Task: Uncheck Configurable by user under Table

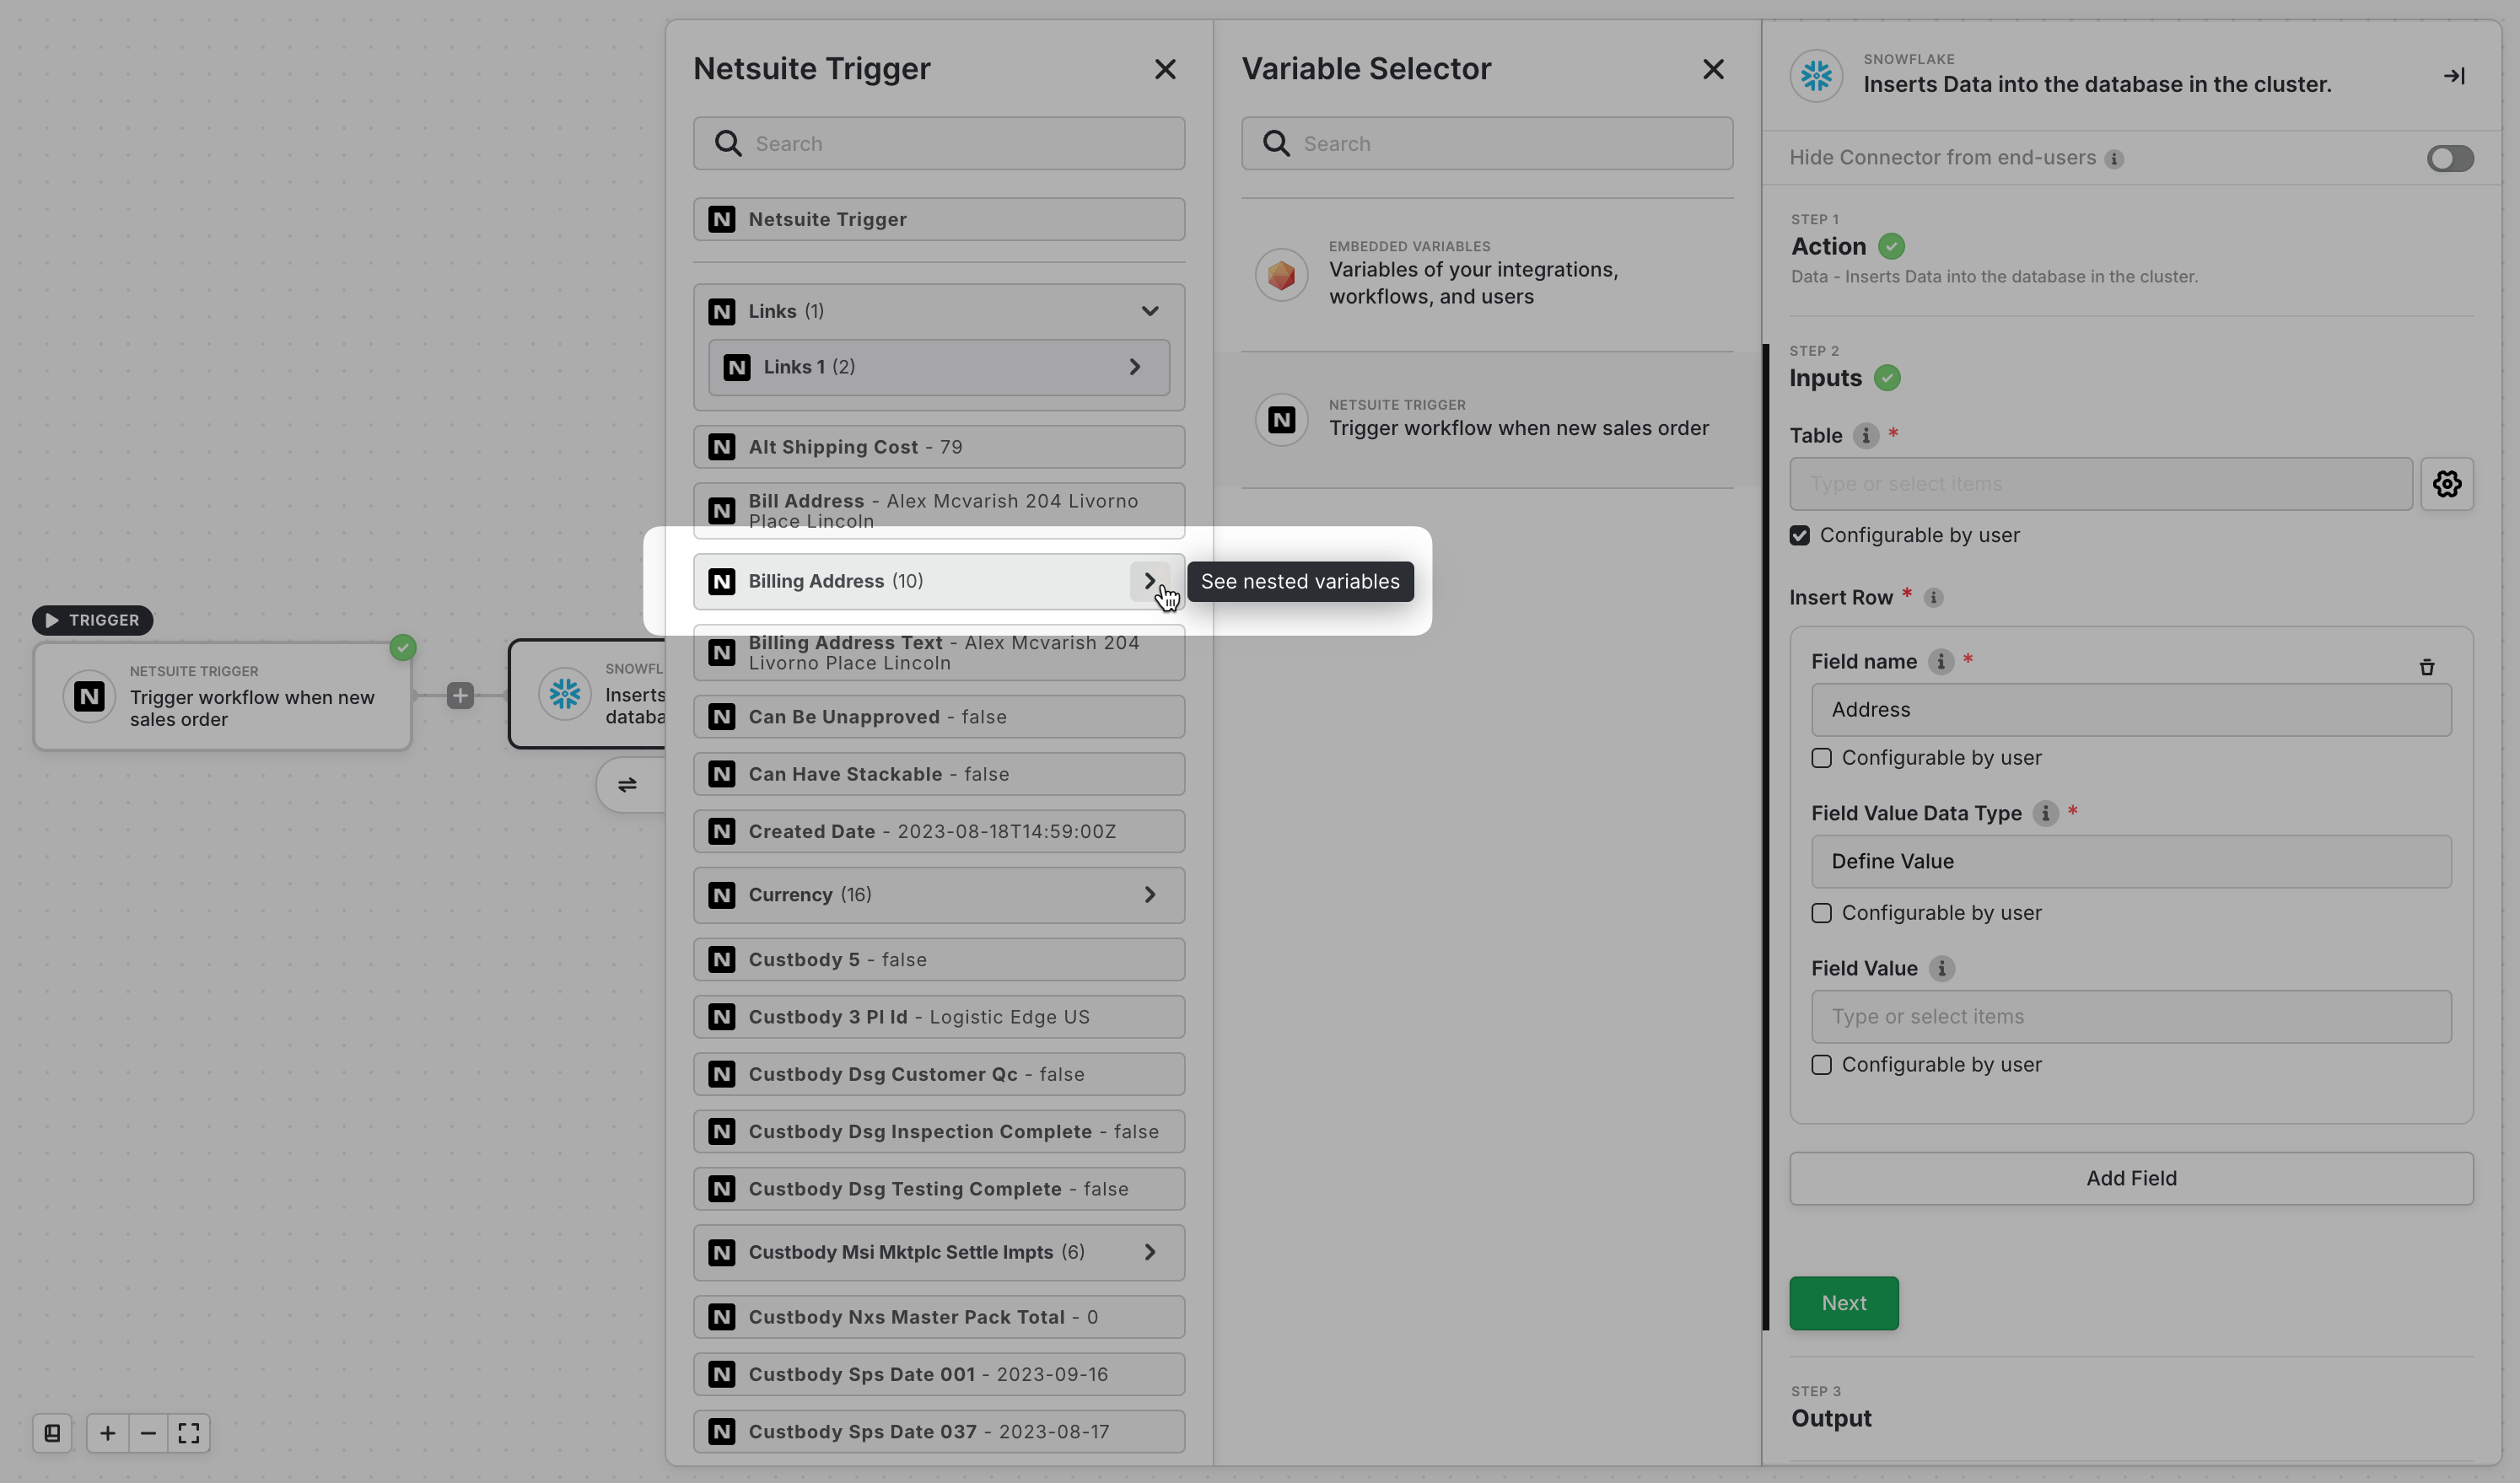Action: 1799,535
